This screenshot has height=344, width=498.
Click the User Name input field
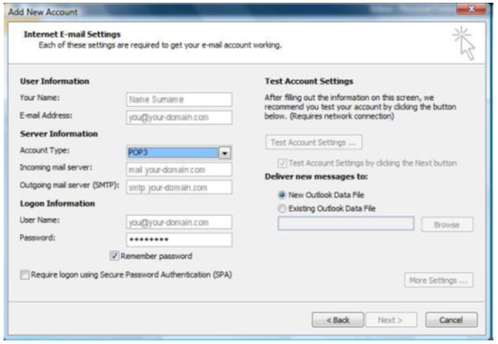(179, 222)
